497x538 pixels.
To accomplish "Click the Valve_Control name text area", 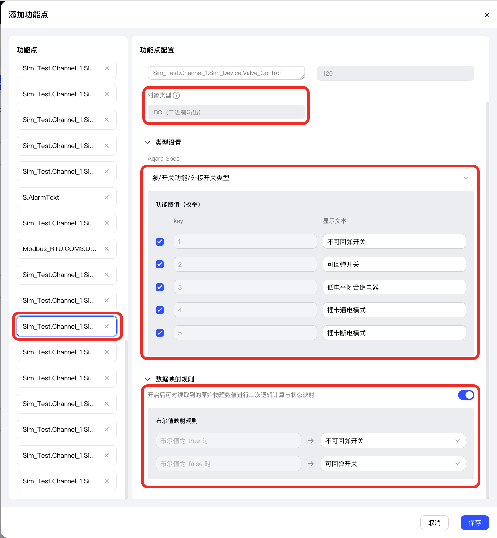I will (226, 73).
